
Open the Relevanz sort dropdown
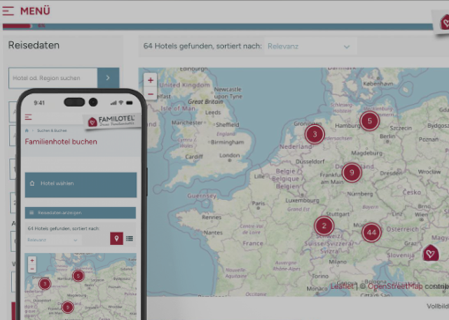click(310, 46)
